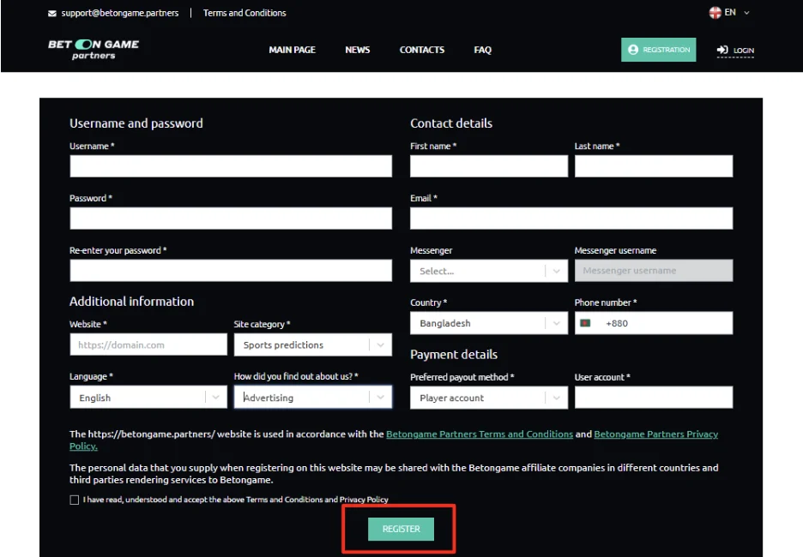Click the login arrow icon
The image size is (803, 557).
click(722, 51)
